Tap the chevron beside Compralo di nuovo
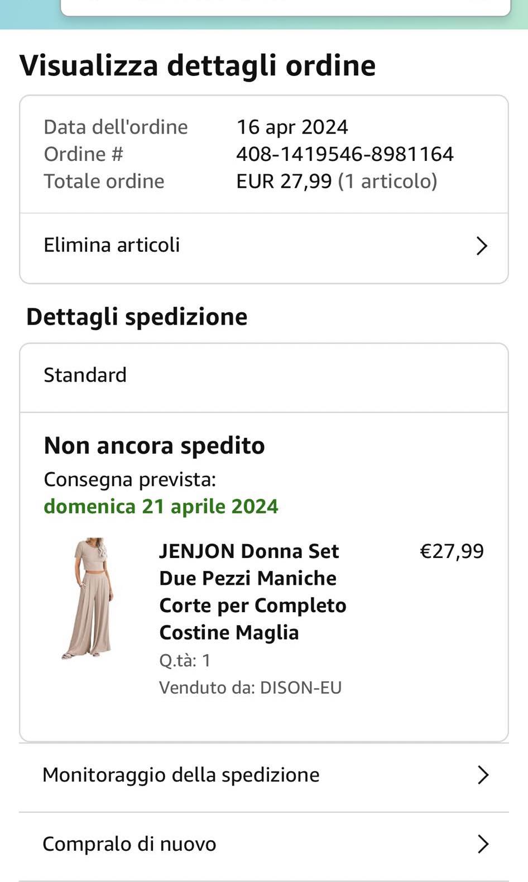Image resolution: width=528 pixels, height=882 pixels. [x=483, y=844]
